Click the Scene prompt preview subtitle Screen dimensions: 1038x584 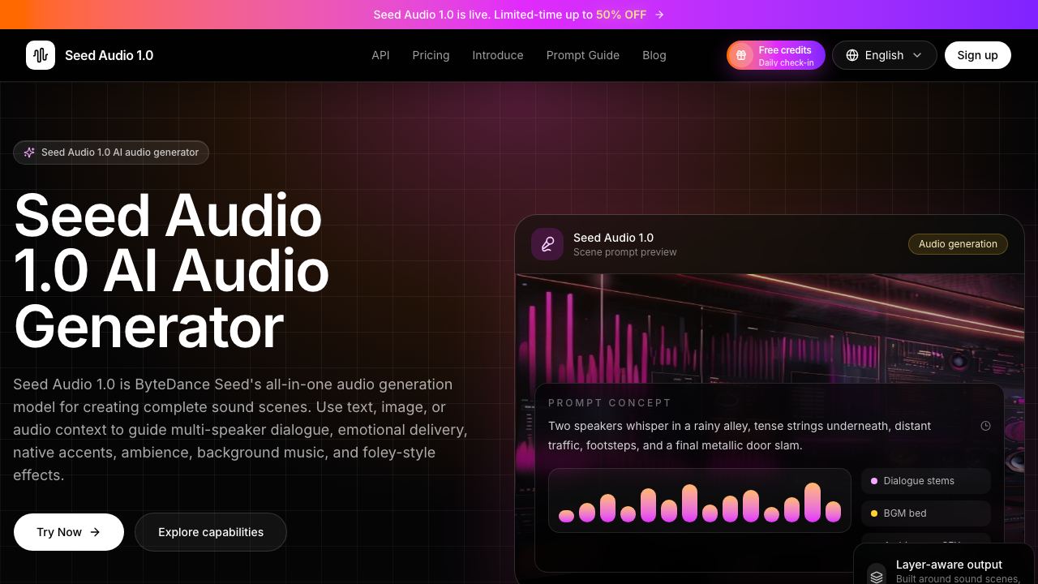tap(624, 252)
